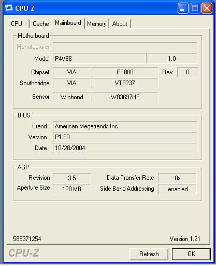The height and width of the screenshot is (266, 216).
Task: Click the Aperture Size label
Action: (34, 188)
